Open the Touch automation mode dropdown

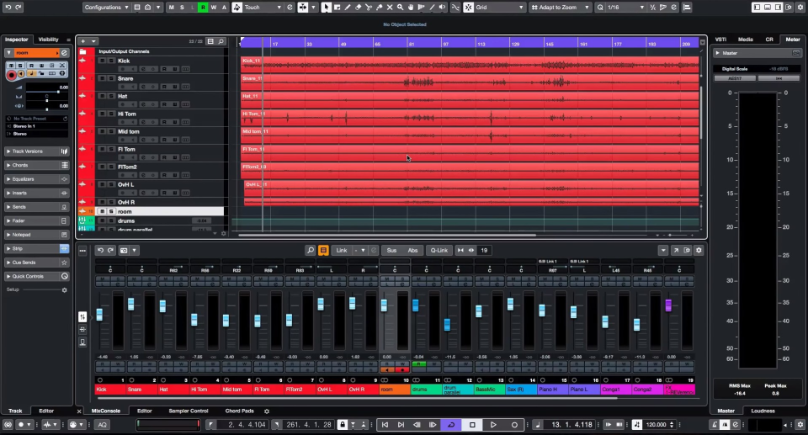(263, 8)
